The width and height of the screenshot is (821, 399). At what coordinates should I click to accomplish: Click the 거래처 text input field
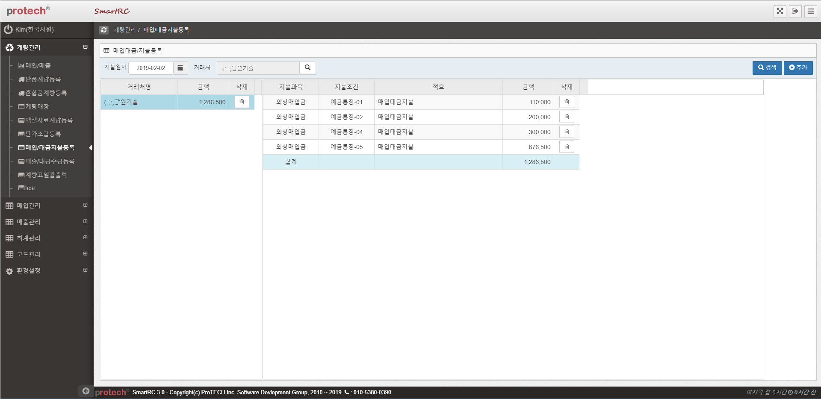(x=258, y=68)
